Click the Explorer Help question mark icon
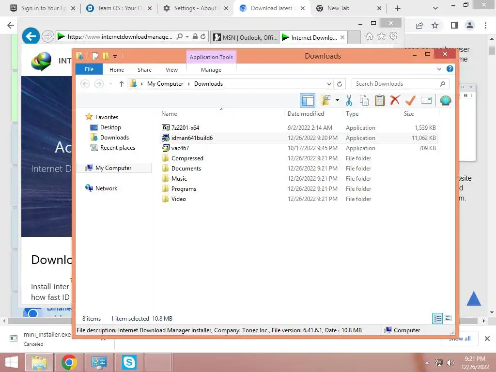This screenshot has width=496, height=372. tap(450, 69)
